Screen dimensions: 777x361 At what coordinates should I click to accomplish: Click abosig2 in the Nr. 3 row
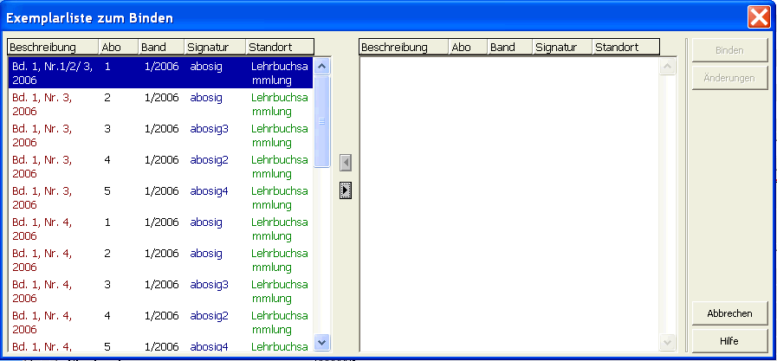(209, 160)
